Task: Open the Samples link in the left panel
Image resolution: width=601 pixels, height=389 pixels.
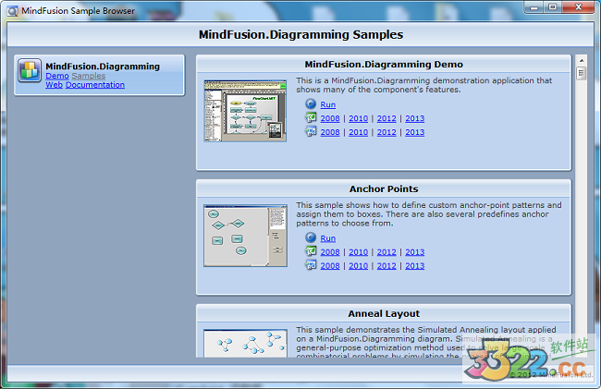Action: point(88,76)
